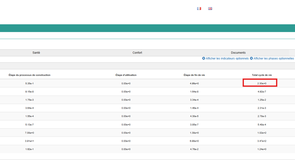The height and width of the screenshot is (168, 295).
Task: Click the plus icon beside 'Afficher les indicateurs optionnels'
Action: [204, 59]
